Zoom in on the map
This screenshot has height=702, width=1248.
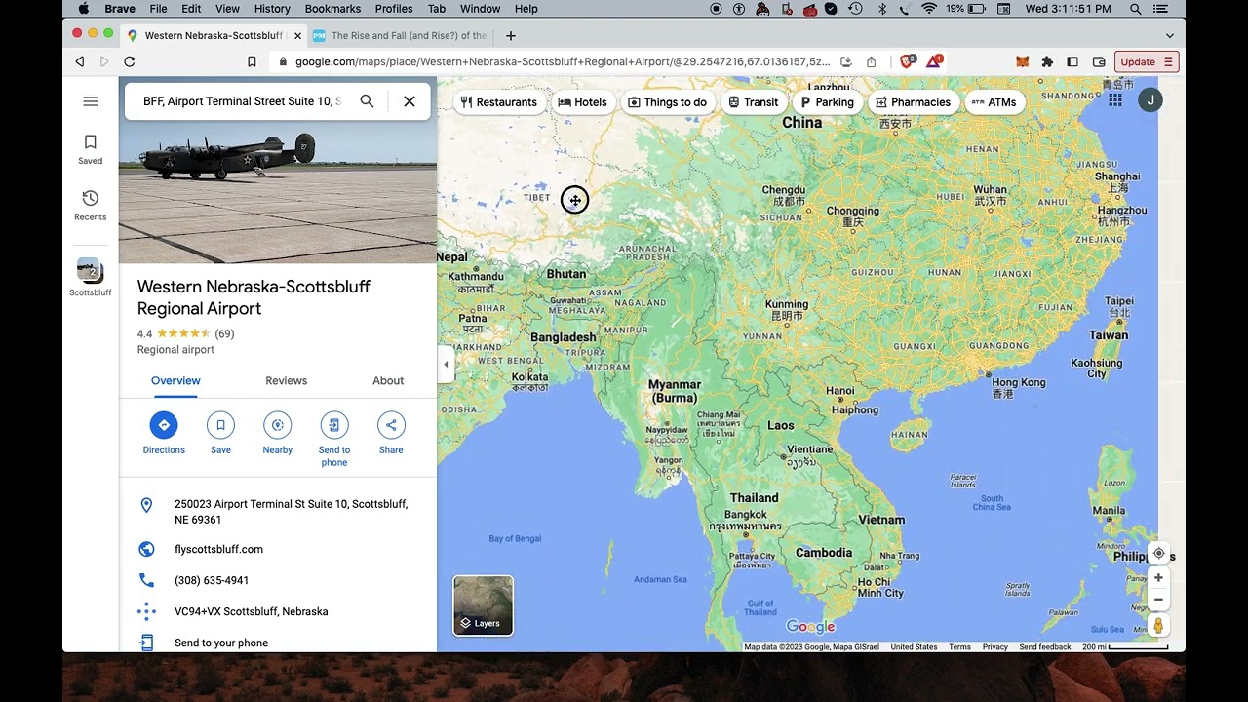(1158, 578)
